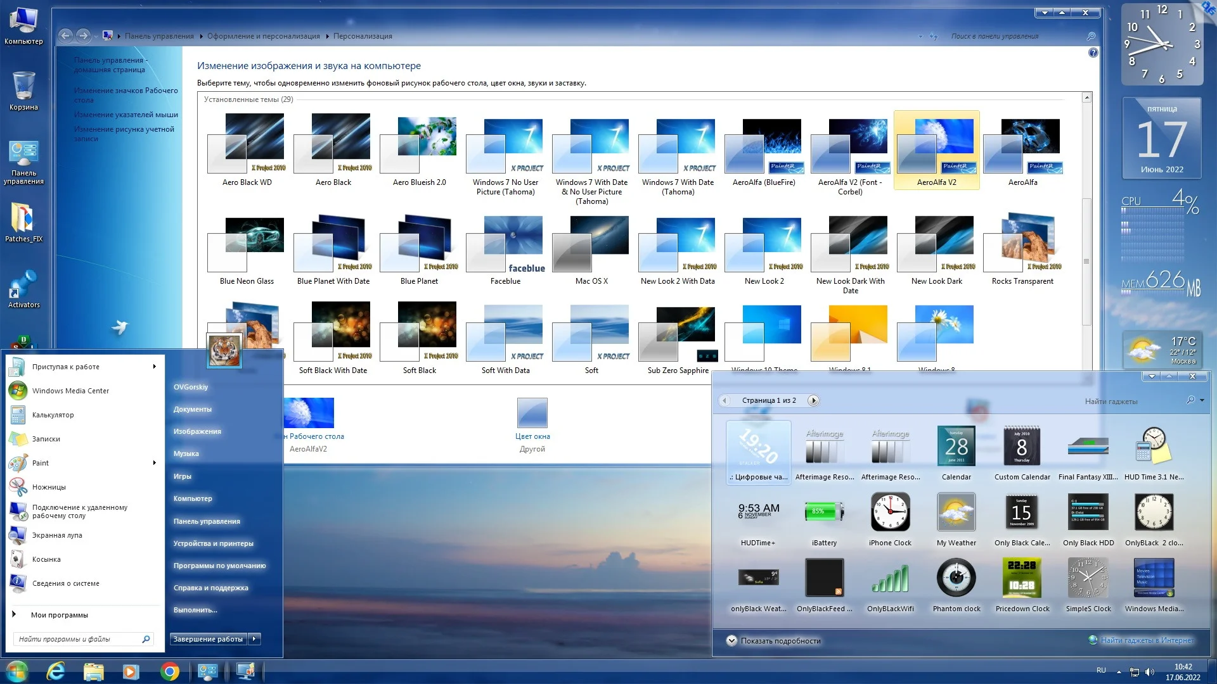Click the Window Color swatch (Цвет окна)
1217x684 pixels.
pos(532,413)
